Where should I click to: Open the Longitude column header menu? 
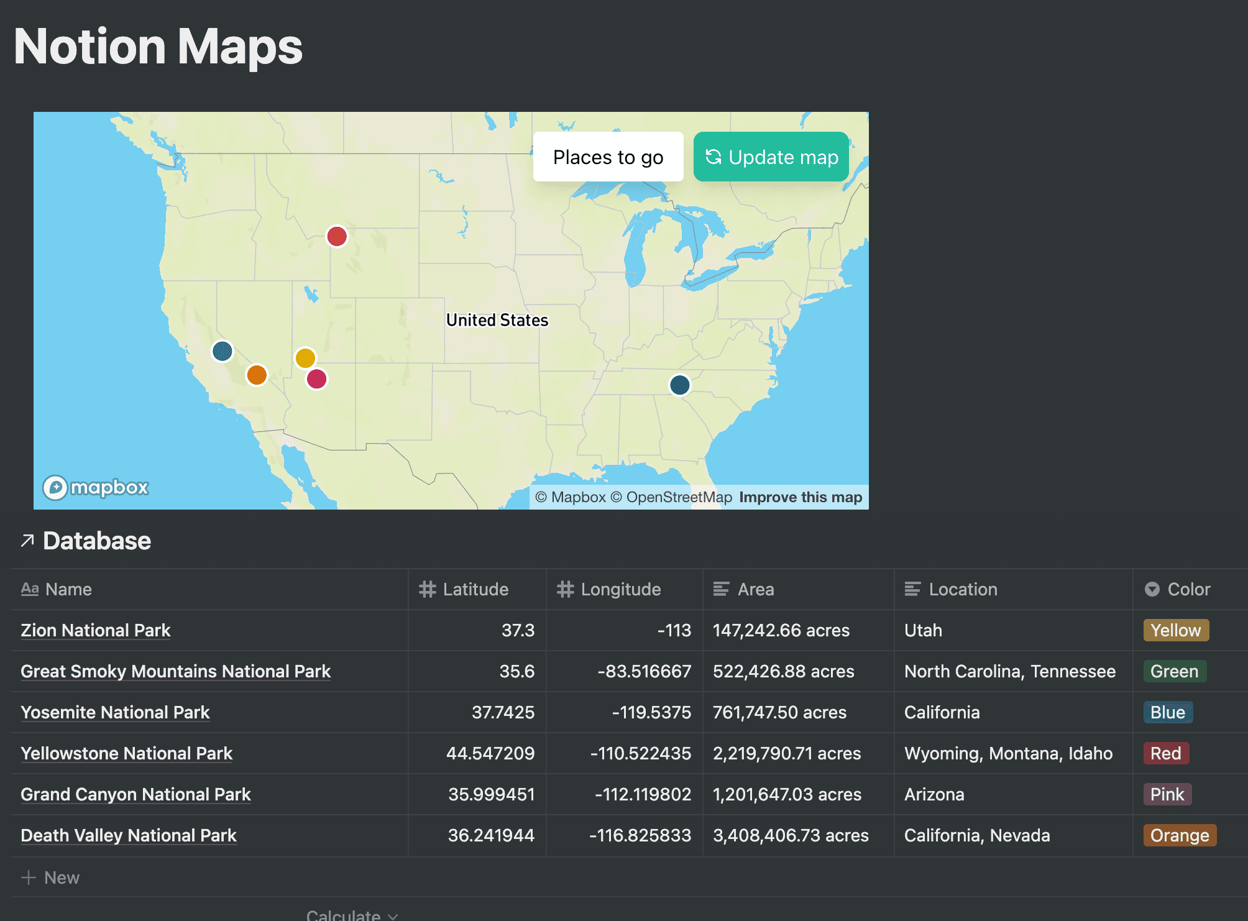pos(625,589)
